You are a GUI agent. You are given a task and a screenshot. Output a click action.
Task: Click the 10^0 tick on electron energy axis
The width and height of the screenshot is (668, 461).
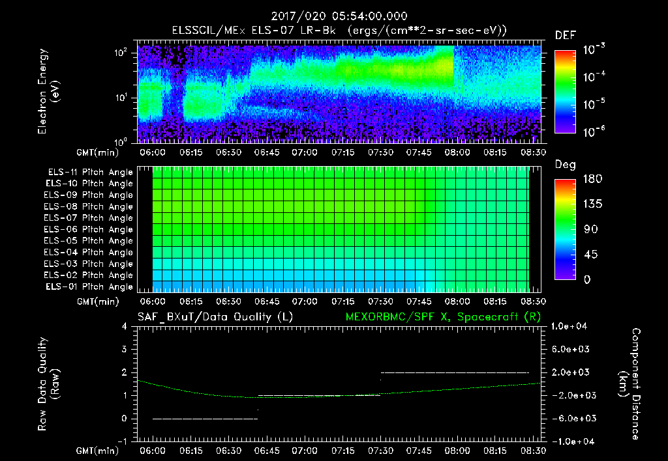click(121, 141)
